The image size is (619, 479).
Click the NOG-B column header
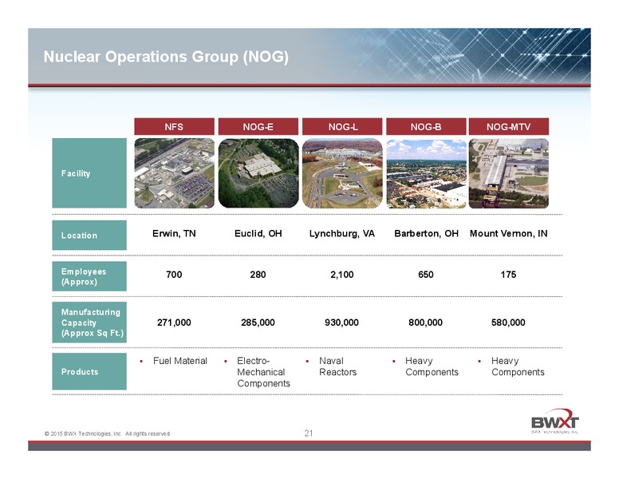coord(426,126)
